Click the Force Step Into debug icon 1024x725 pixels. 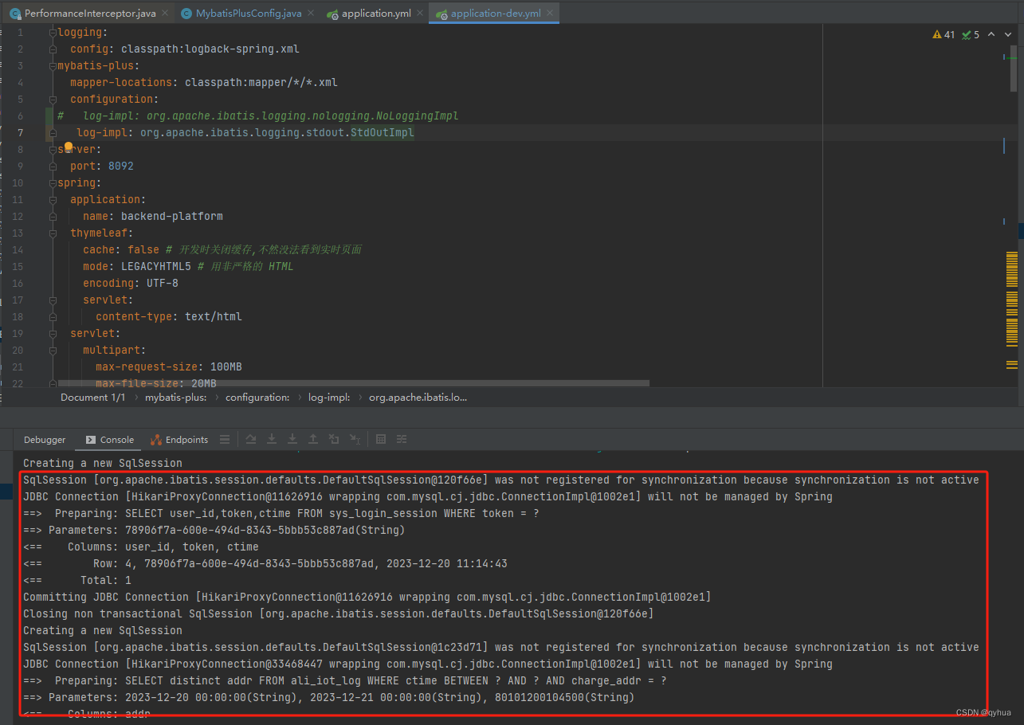292,440
